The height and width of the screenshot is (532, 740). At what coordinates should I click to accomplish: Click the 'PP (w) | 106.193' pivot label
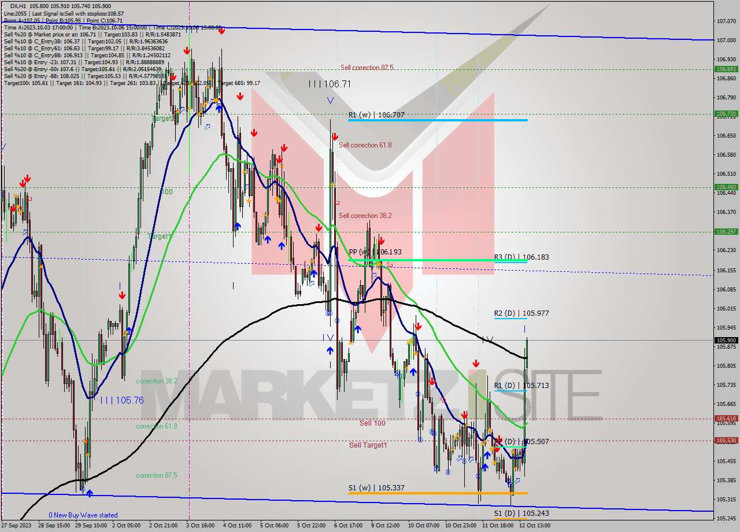click(375, 252)
